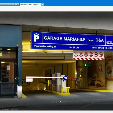Image resolution: width=113 pixels, height=113 pixels.
Task: Open the Bedingungen link
Action: pos(6,109)
